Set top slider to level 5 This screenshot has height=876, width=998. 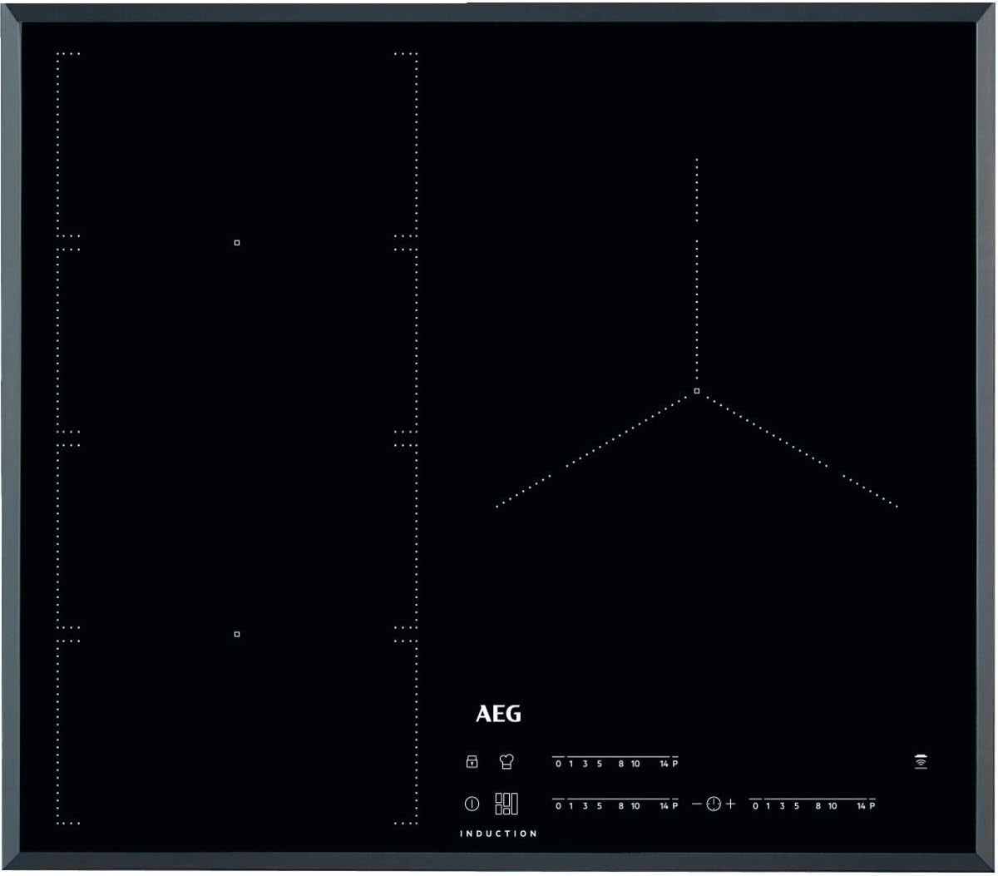click(599, 764)
